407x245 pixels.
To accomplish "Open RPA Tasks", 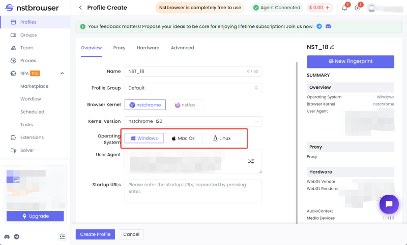I will [x=26, y=124].
